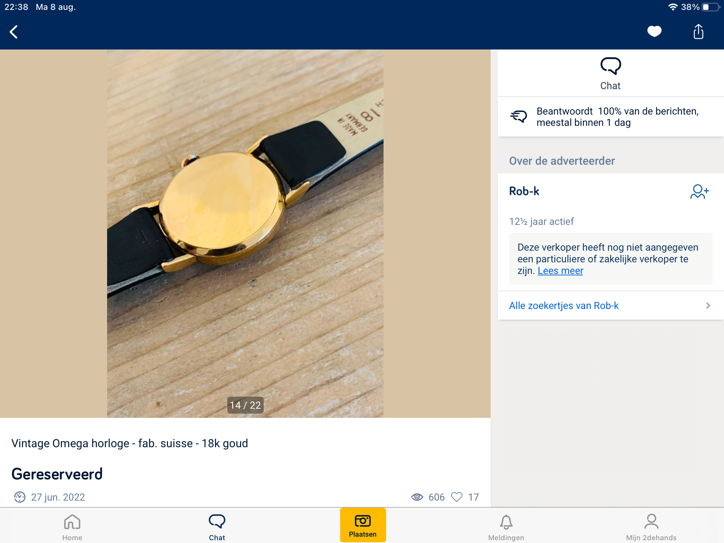Go to Home tab
The image size is (724, 543).
click(x=72, y=527)
